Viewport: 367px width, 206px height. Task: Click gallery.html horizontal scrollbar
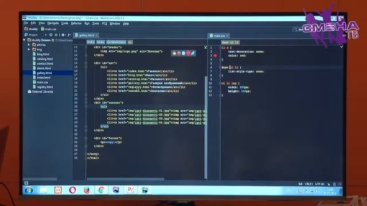pyautogui.click(x=126, y=179)
